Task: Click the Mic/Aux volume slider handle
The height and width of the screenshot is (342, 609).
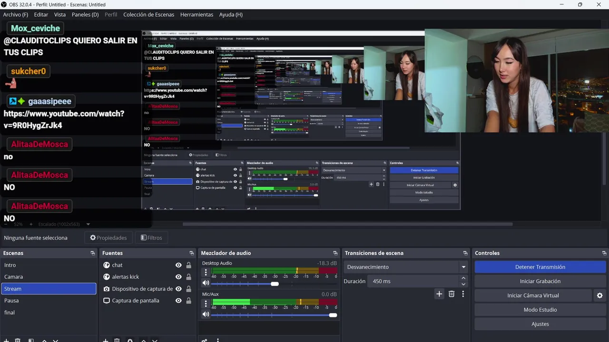Action: (x=333, y=314)
